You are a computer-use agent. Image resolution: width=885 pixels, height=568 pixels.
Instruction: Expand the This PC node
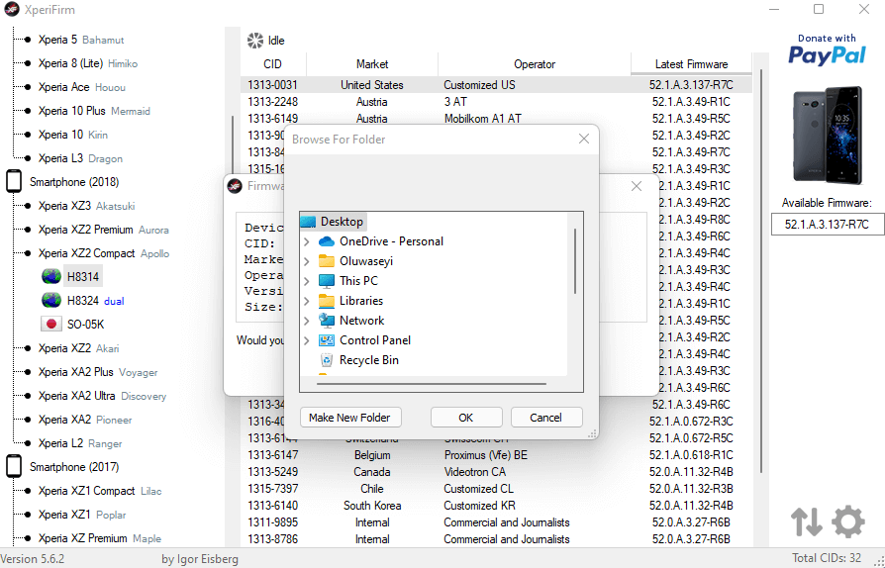click(307, 281)
